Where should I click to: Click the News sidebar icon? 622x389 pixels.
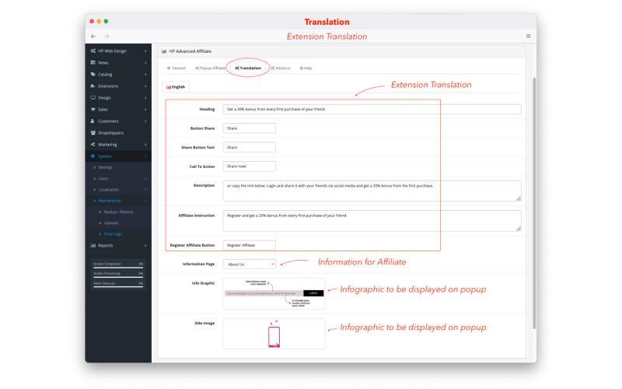click(93, 62)
